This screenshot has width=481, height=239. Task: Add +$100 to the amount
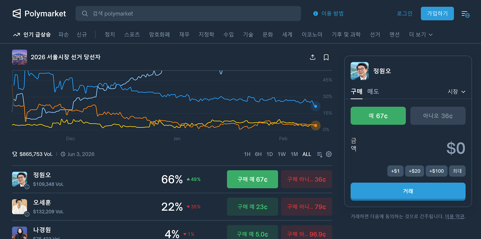[x=436, y=171]
